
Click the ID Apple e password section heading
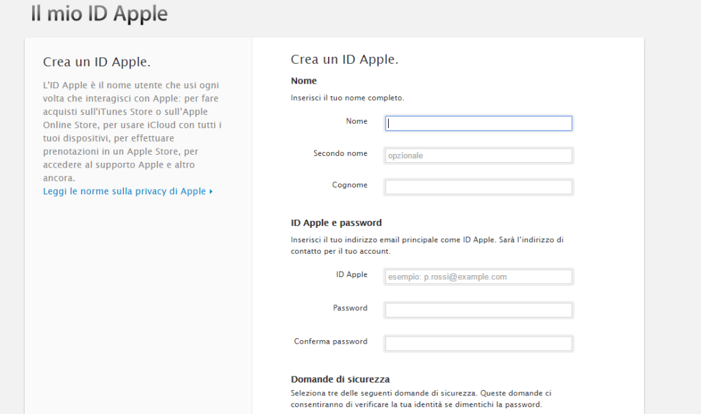click(336, 222)
